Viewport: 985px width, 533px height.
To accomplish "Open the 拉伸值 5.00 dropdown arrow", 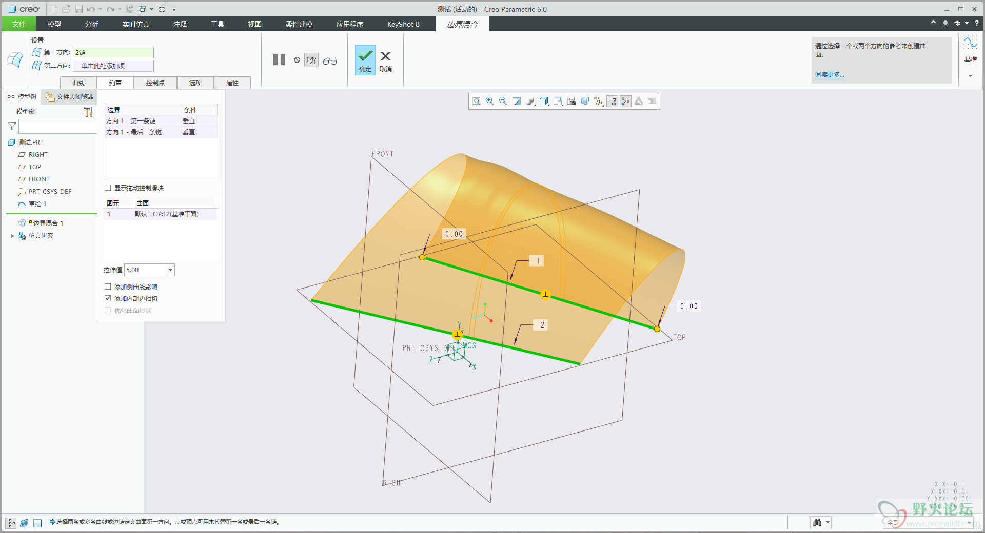I will tap(170, 270).
